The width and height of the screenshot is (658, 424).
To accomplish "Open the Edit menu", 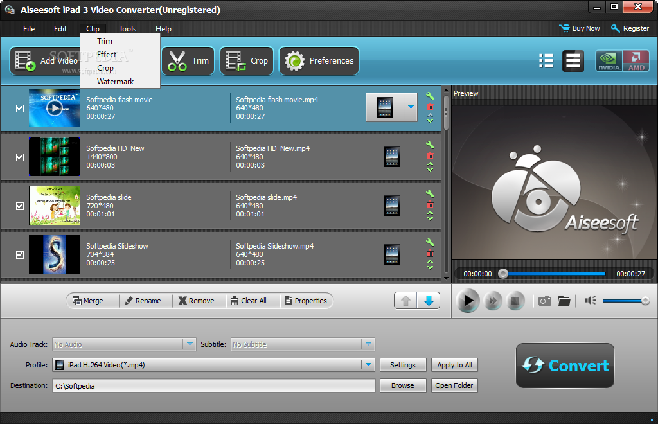I will 60,29.
